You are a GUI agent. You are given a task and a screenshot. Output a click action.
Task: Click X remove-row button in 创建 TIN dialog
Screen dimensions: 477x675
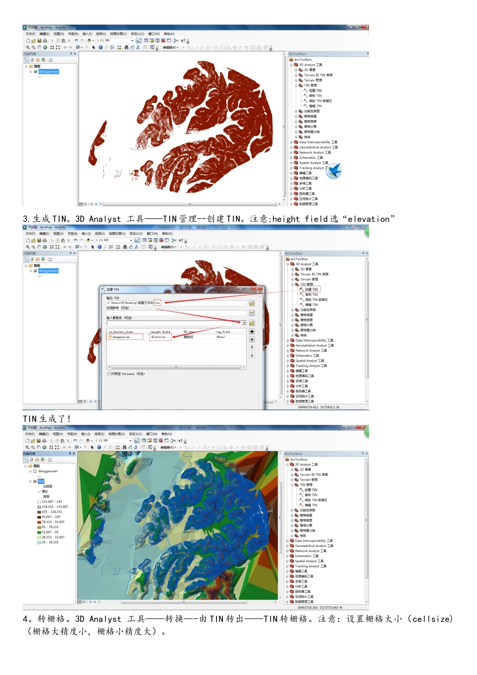click(x=252, y=340)
